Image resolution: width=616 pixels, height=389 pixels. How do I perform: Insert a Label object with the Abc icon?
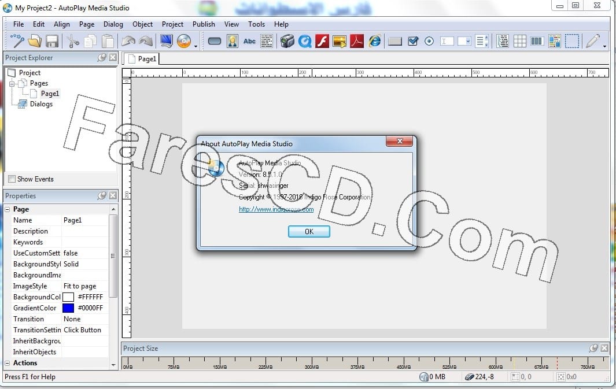(x=249, y=41)
